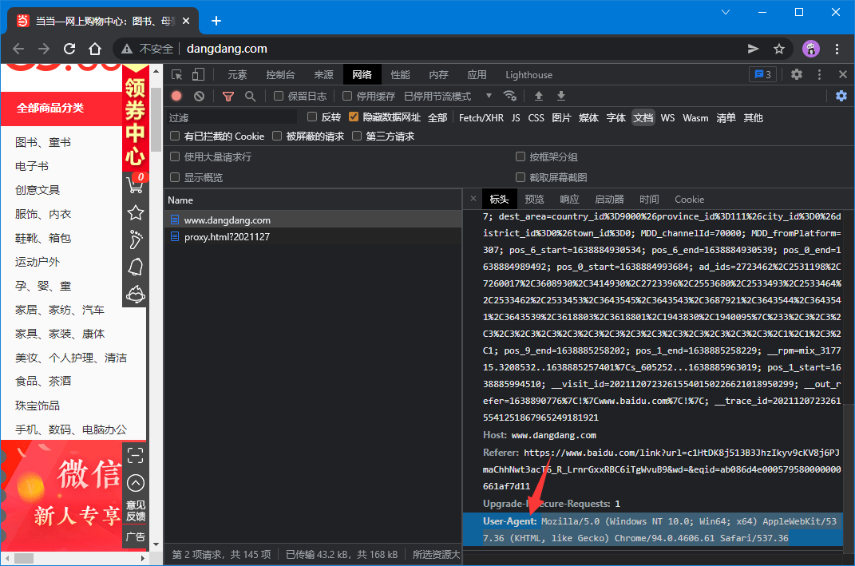The image size is (855, 566).
Task: Go to browser home page icon
Action: pyautogui.click(x=95, y=49)
